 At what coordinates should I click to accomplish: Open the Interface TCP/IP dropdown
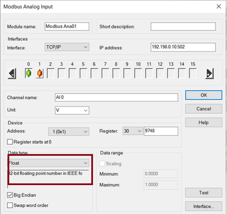click(67, 47)
